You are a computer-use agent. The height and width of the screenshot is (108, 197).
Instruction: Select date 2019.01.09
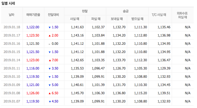tap(12, 85)
